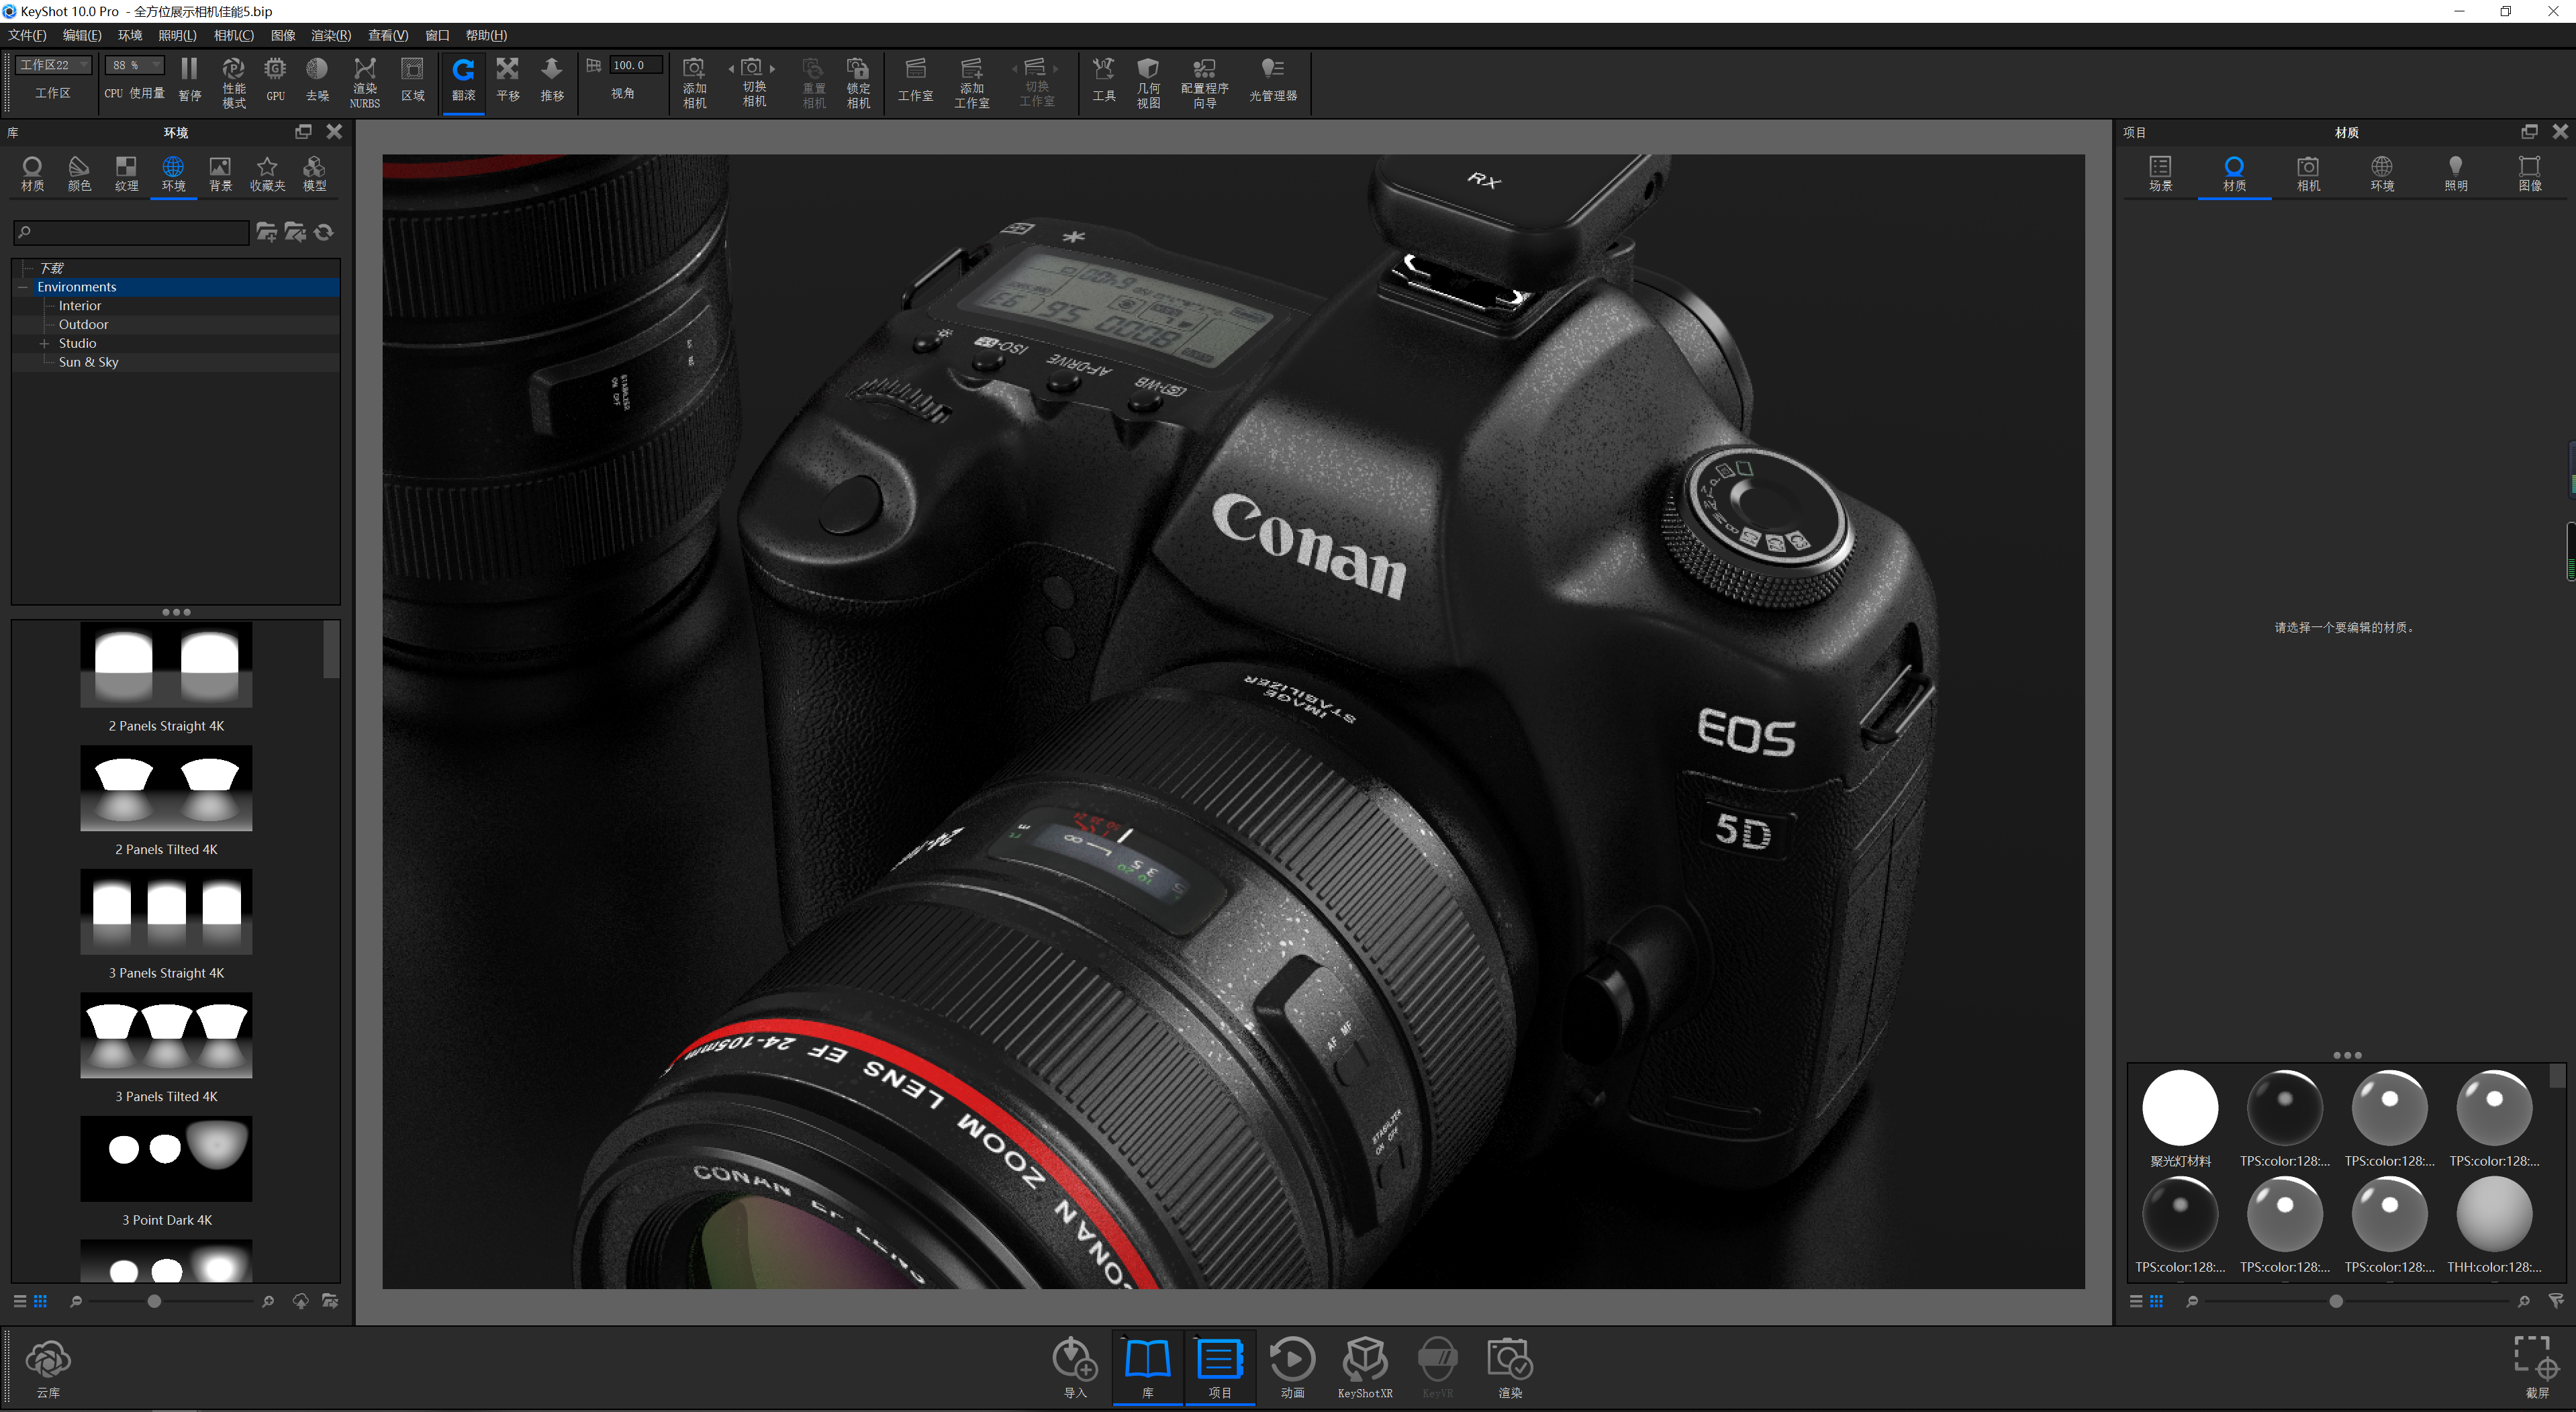The image size is (2576, 1412).
Task: Adjust the library thumbnail size slider
Action: pos(154,1301)
